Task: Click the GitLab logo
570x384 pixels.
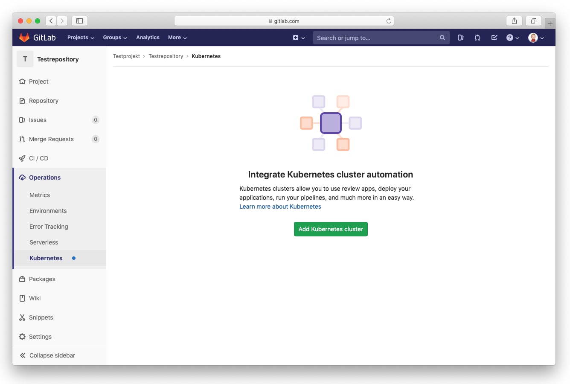Action: tap(23, 37)
